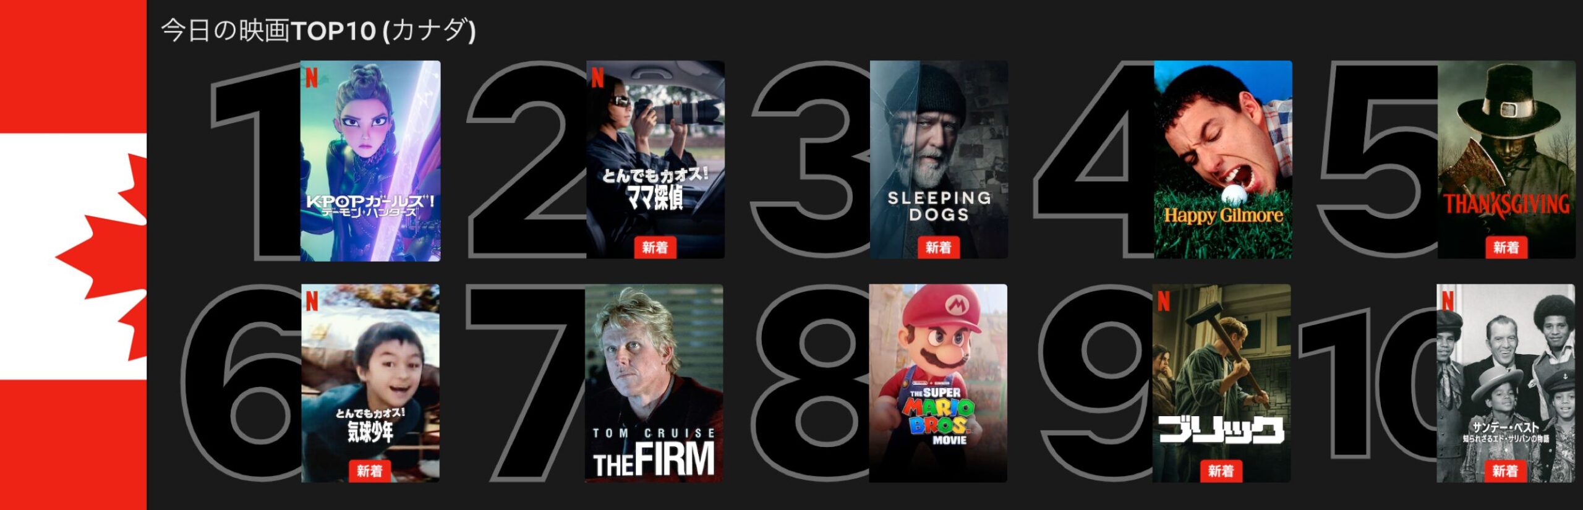Click the Netflix N logo on 気球少年

pos(312,301)
